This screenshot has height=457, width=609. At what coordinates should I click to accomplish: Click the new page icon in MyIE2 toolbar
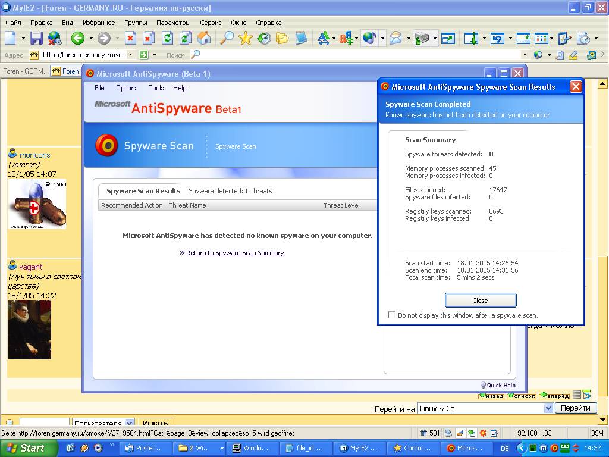coord(11,38)
